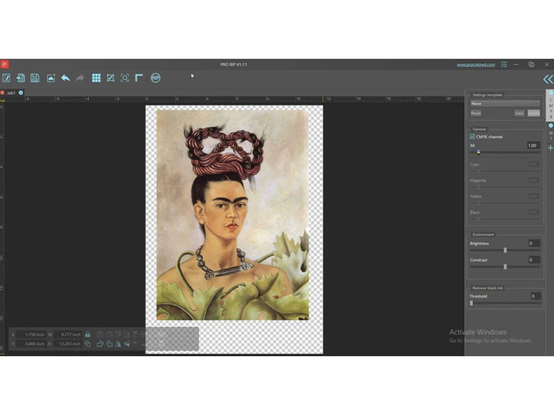Click the add image icon
This screenshot has height=415, width=554.
coord(51,78)
